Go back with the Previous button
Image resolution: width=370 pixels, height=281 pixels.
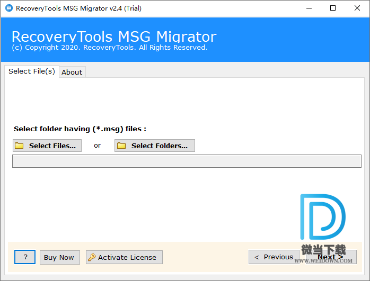pyautogui.click(x=274, y=257)
